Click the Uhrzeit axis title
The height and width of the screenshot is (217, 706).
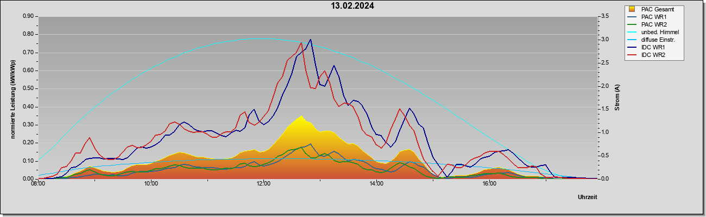coord(587,197)
